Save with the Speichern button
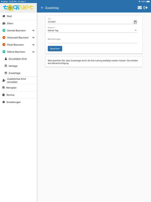Viewport: 151px width, 202px height. pyautogui.click(x=55, y=49)
